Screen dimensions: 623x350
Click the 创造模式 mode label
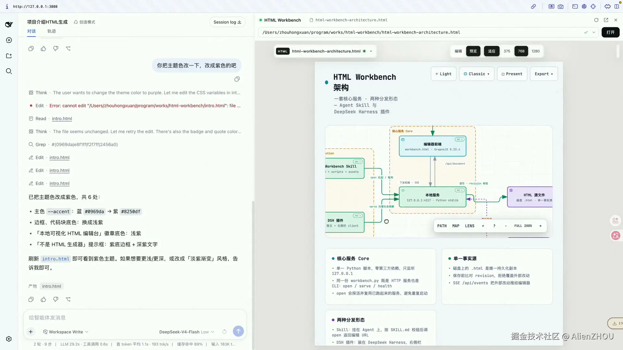[84, 22]
